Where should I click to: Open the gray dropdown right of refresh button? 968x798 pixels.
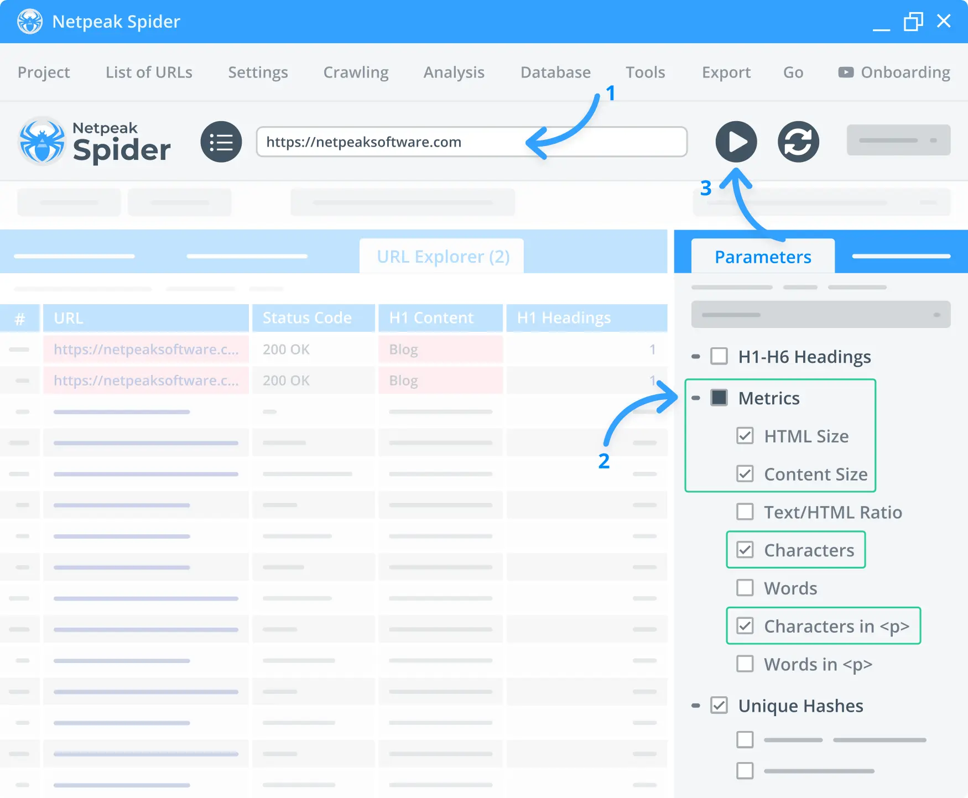tap(898, 140)
